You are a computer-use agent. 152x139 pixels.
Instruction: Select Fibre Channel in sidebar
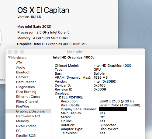click(27, 102)
